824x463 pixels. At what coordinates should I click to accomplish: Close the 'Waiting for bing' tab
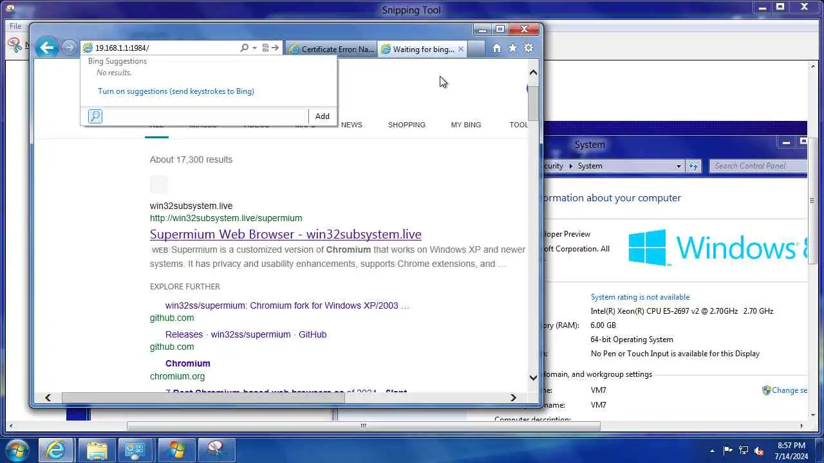(x=461, y=49)
